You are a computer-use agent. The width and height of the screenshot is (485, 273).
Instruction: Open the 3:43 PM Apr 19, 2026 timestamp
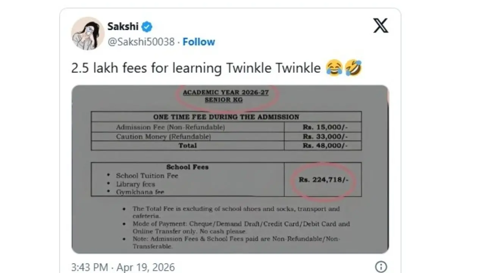click(x=123, y=267)
